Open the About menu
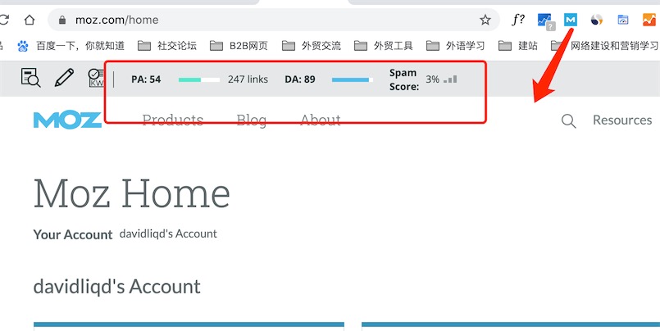This screenshot has height=331, width=660. coord(321,120)
